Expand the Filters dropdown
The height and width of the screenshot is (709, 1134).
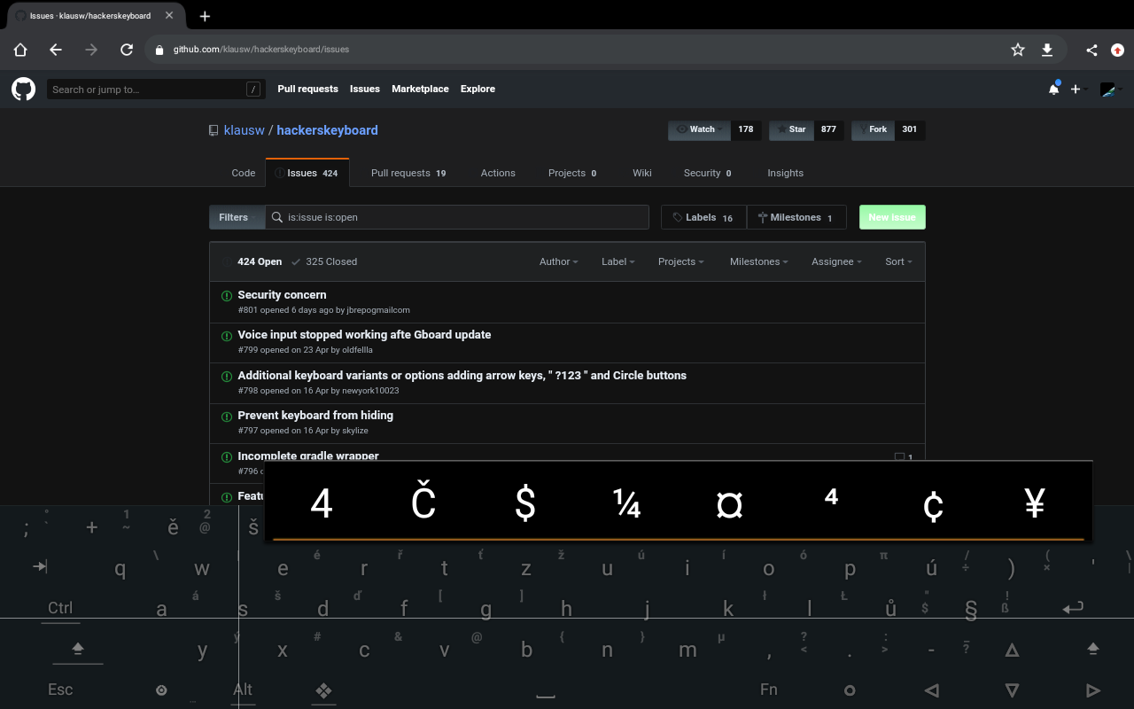[237, 217]
